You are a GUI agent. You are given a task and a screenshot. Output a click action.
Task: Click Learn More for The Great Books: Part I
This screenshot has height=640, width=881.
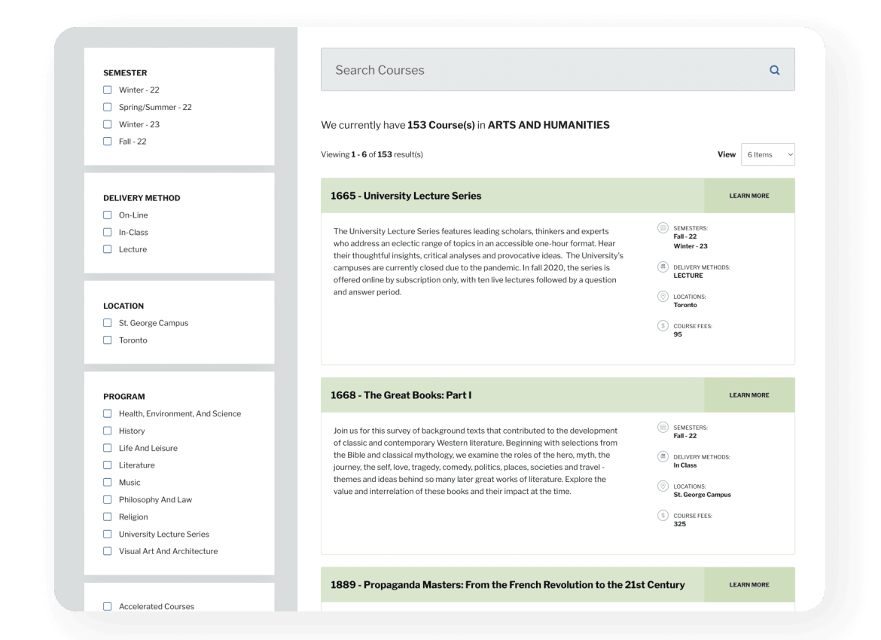click(748, 394)
